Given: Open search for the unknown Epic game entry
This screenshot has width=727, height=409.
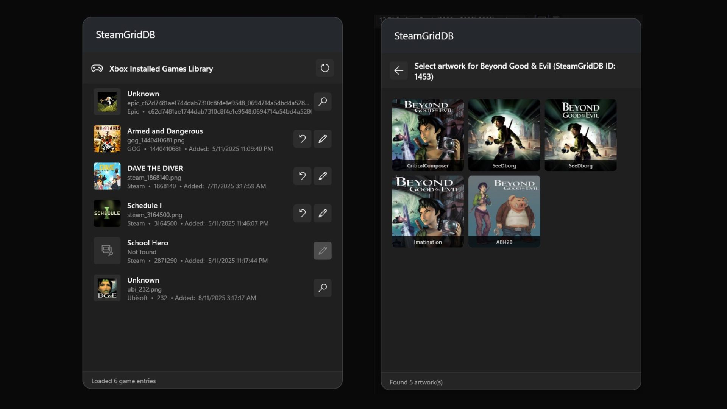Looking at the screenshot, I should pyautogui.click(x=322, y=101).
